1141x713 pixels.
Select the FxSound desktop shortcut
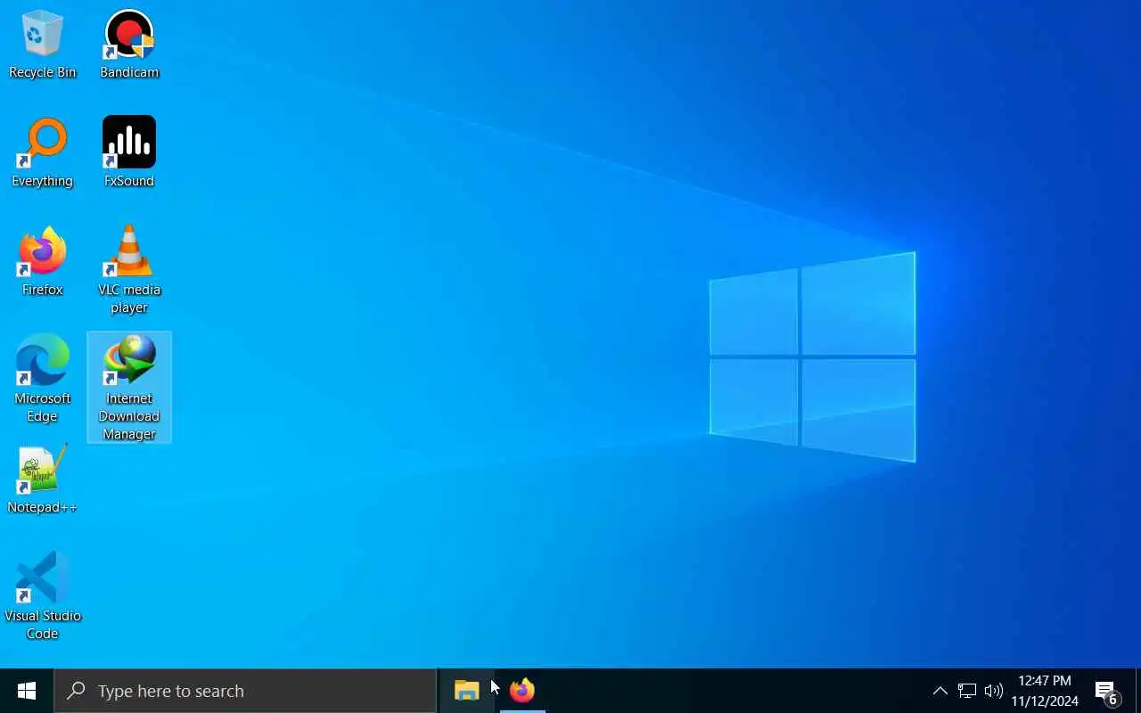pyautogui.click(x=129, y=153)
